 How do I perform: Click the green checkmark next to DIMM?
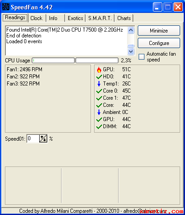(99, 126)
